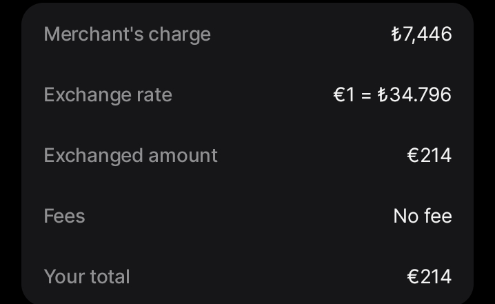This screenshot has height=304, width=495.
Task: Click the equals sign in exchange rate
Action: [366, 95]
